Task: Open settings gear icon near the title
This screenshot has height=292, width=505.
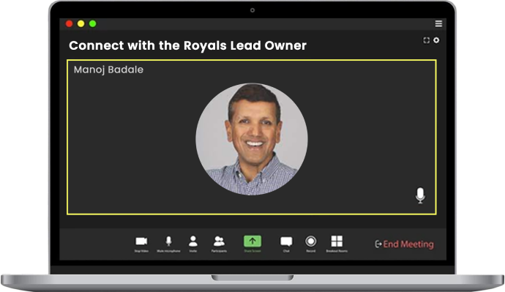Action: (x=436, y=40)
